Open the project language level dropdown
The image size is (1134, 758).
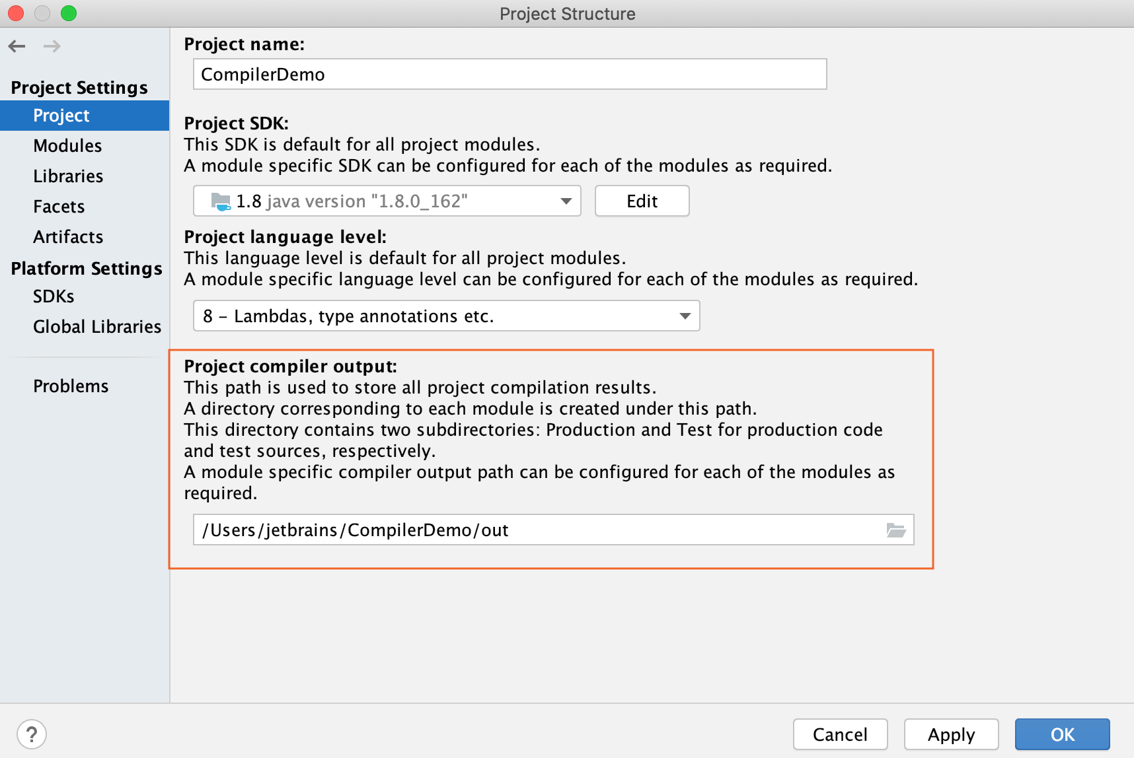pyautogui.click(x=446, y=316)
